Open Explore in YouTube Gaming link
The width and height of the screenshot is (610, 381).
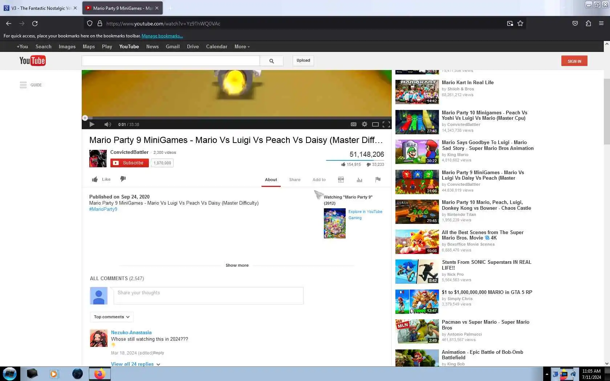tap(365, 215)
